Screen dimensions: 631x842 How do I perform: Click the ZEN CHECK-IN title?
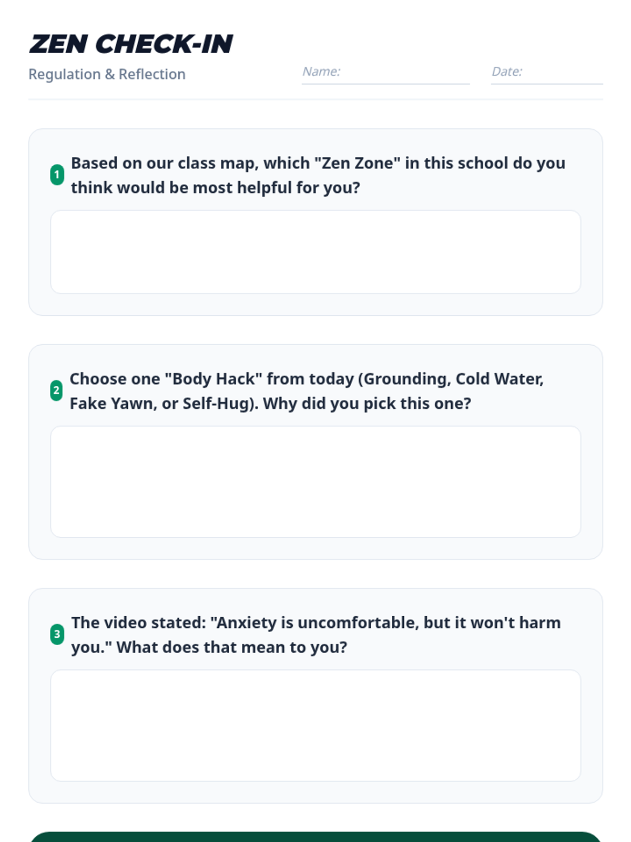point(131,44)
